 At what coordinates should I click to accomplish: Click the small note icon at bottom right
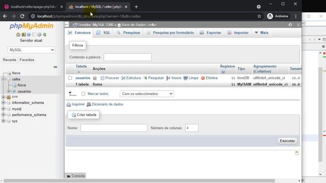point(297,153)
